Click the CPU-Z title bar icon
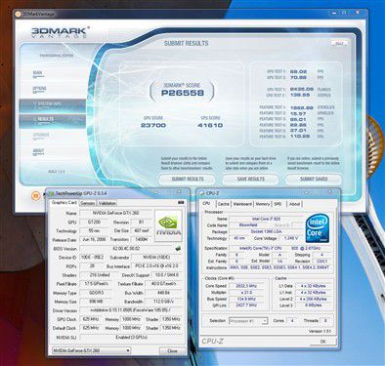The width and height of the screenshot is (385, 366). (x=202, y=193)
